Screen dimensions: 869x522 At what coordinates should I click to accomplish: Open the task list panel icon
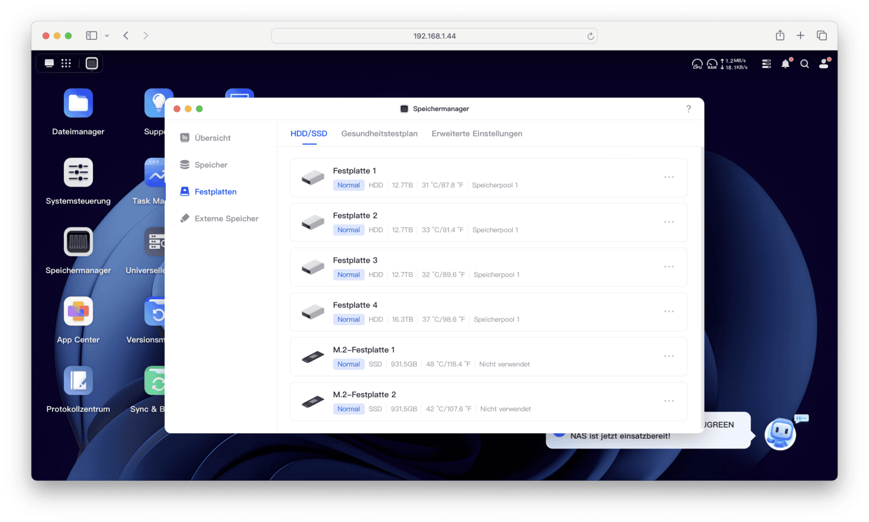(x=767, y=64)
